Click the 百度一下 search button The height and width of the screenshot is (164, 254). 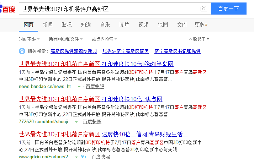pyautogui.click(x=229, y=9)
